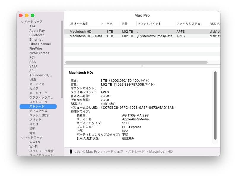Click the device name AGI1T0GIMAI298
237x178 pixels.
click(x=135, y=116)
